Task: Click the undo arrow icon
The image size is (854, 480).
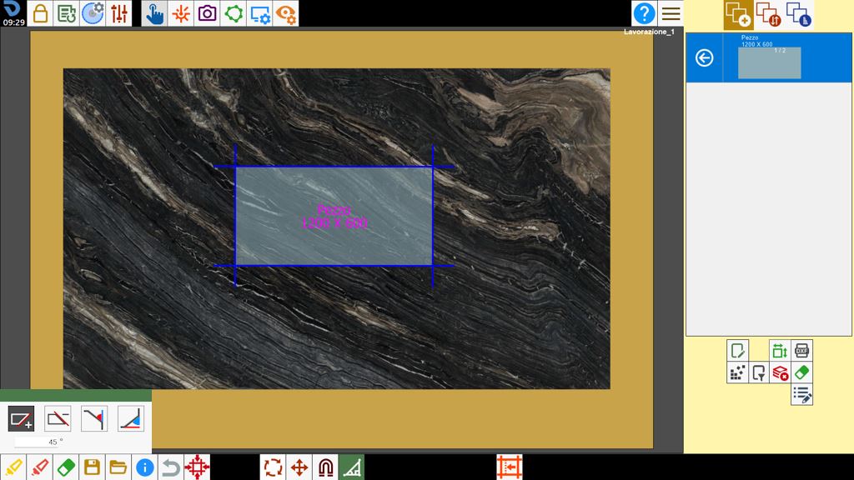Action: [170, 467]
